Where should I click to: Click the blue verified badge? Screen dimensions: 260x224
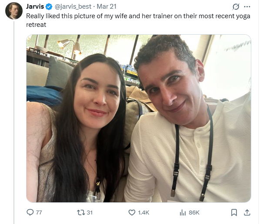tap(49, 7)
